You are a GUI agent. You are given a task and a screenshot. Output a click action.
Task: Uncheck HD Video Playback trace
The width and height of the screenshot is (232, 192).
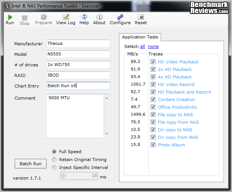[153, 61]
